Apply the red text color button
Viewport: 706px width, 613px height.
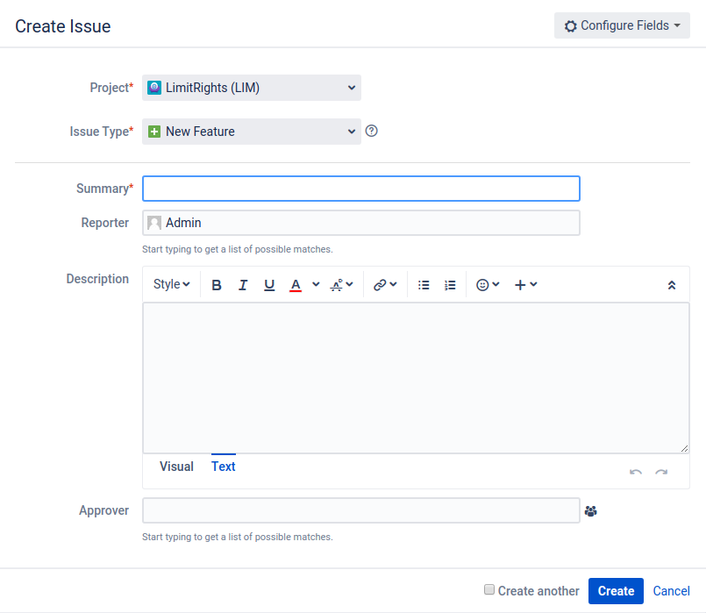pyautogui.click(x=296, y=285)
